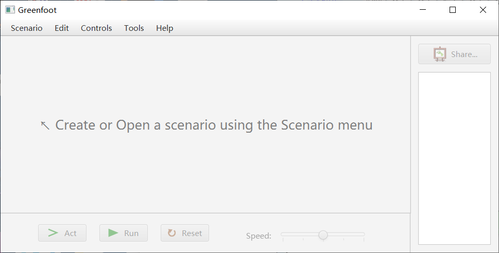The width and height of the screenshot is (499, 253).
Task: Minimize the Greenfoot window
Action: [422, 10]
